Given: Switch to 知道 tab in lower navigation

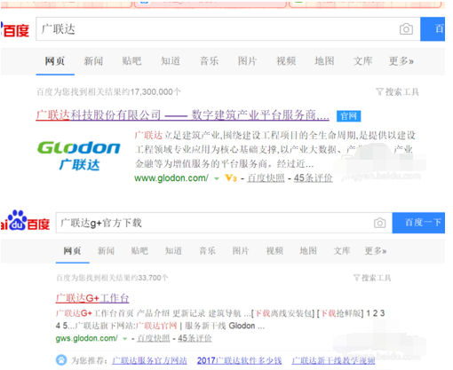Looking at the screenshot, I should pyautogui.click(x=173, y=251).
